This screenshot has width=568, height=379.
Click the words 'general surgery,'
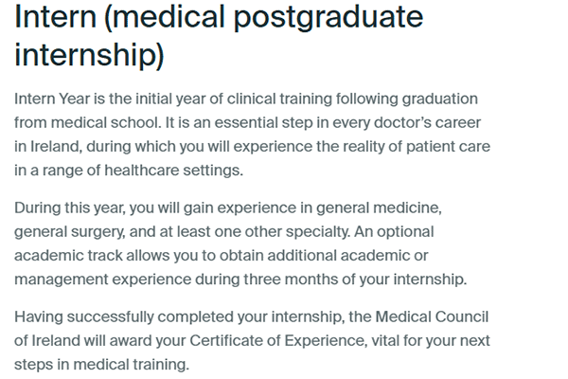[70, 232]
